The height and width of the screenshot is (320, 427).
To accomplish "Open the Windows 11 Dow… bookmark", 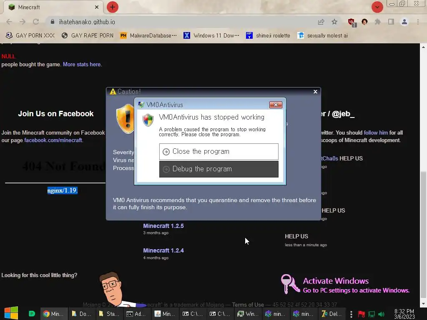I will pyautogui.click(x=211, y=35).
